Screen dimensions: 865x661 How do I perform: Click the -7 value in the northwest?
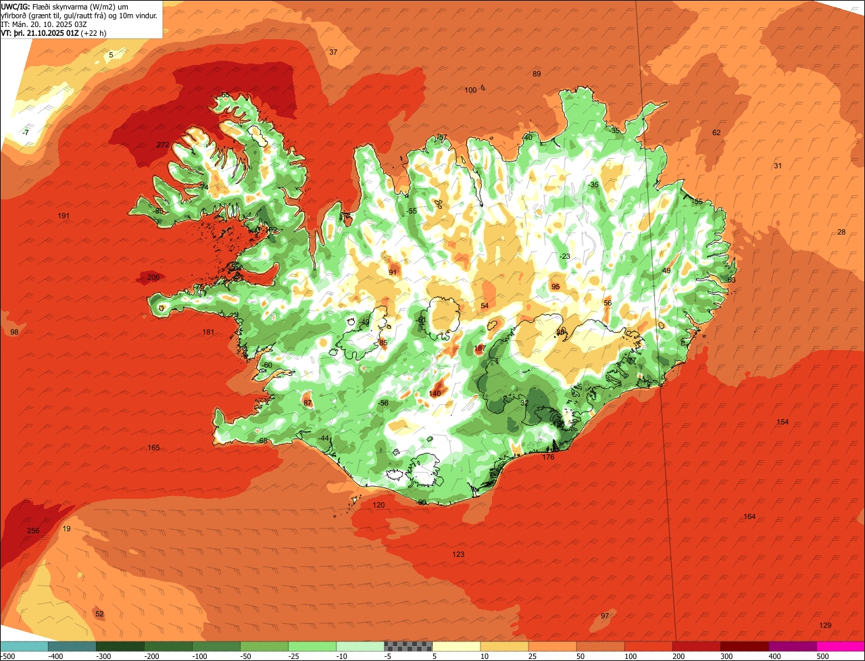26,132
